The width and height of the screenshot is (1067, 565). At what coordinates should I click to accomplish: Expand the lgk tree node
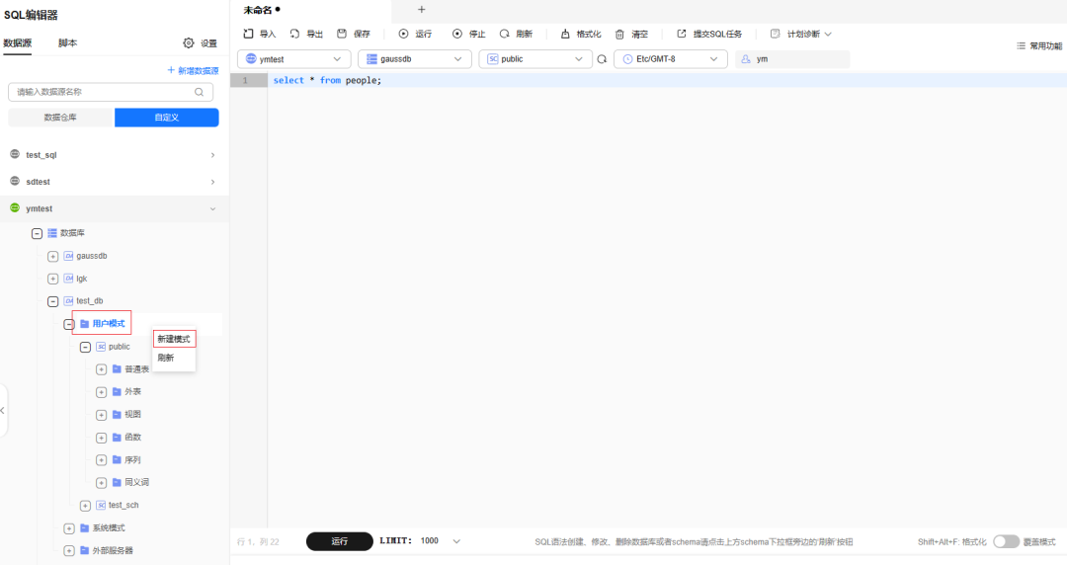[x=52, y=280]
